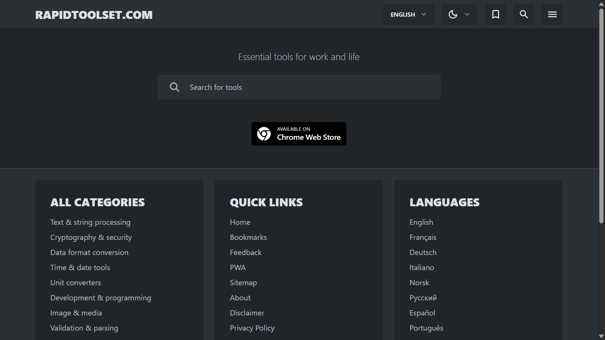Toggle the site theme using the moon button
This screenshot has height=340, width=605.
click(453, 14)
